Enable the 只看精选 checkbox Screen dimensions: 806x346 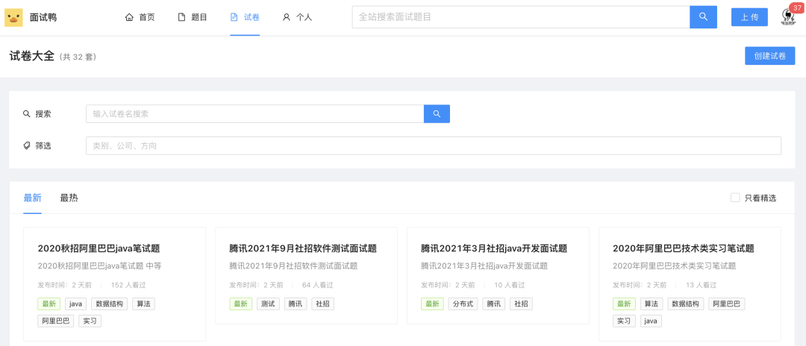coord(735,198)
